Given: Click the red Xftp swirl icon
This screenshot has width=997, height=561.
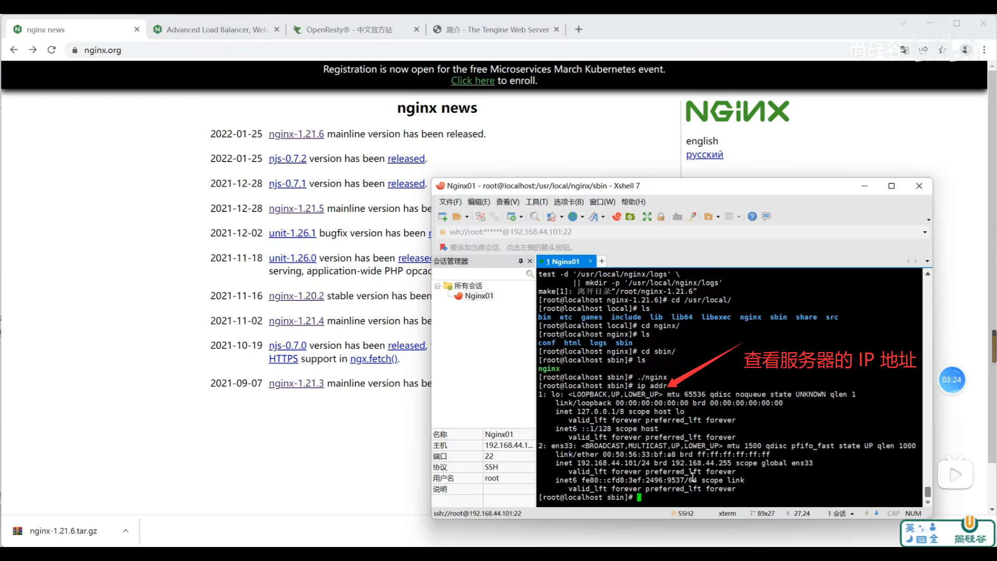Looking at the screenshot, I should tap(616, 217).
